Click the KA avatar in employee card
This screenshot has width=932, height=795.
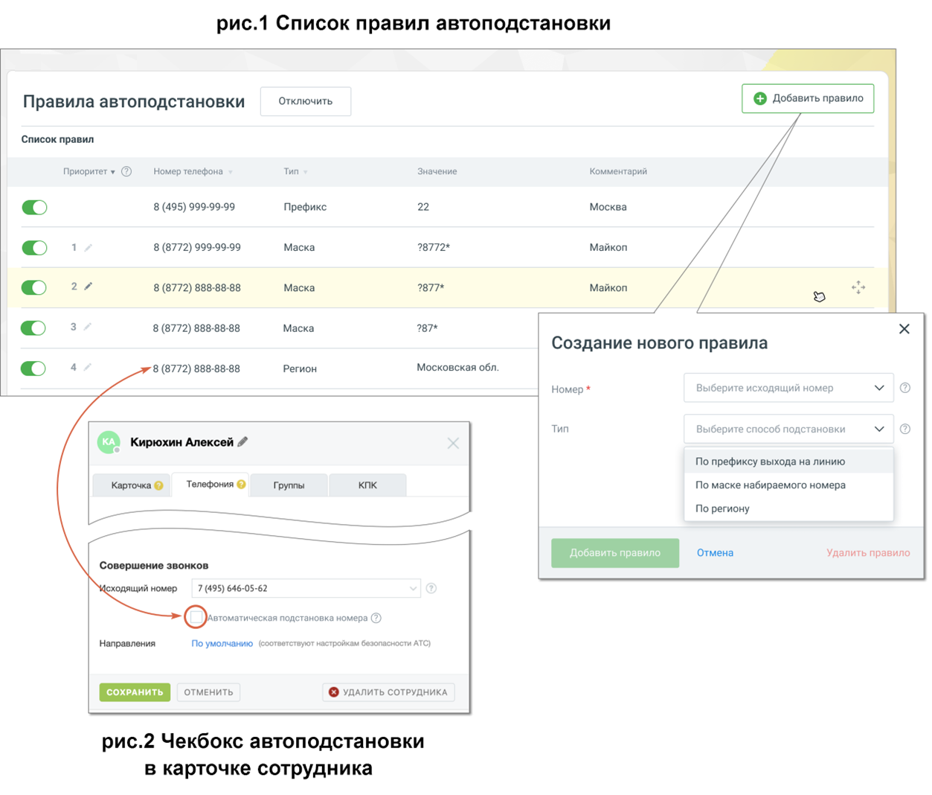(x=109, y=442)
